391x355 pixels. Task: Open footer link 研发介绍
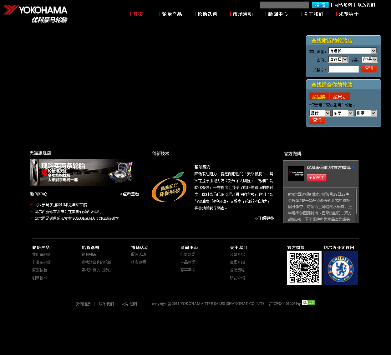coord(237,278)
